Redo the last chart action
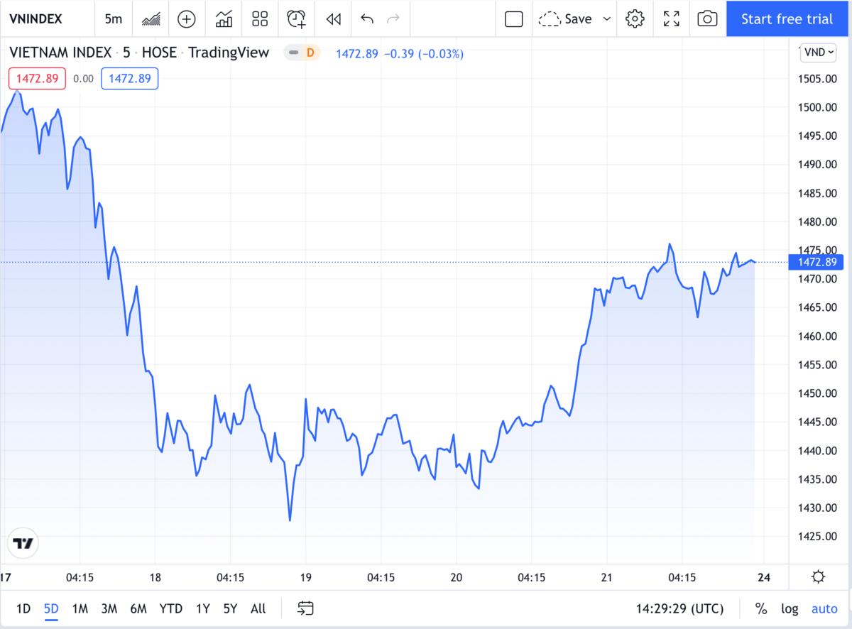 tap(393, 19)
